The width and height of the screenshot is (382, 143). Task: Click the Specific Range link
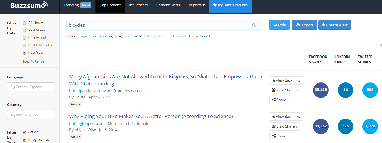coord(33,61)
